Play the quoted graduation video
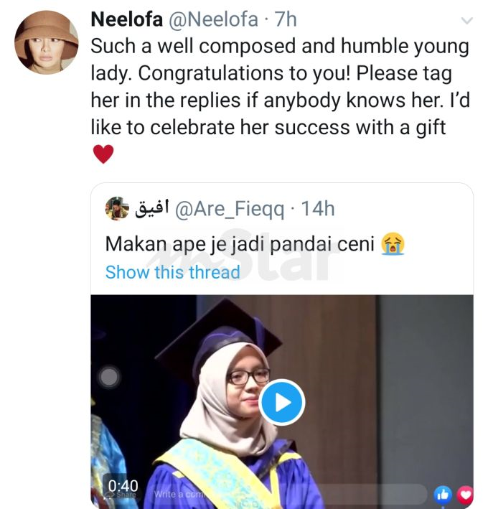 point(282,402)
